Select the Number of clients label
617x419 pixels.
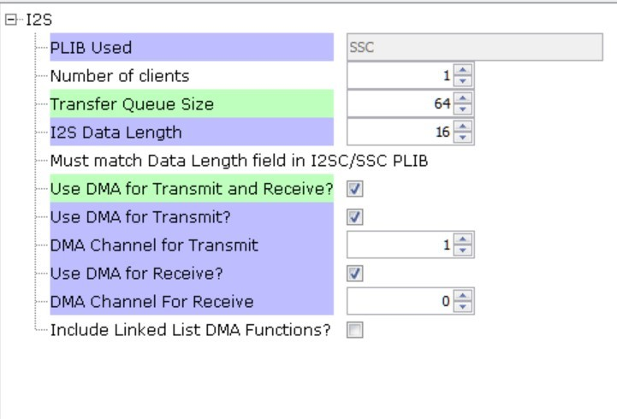[x=120, y=76]
